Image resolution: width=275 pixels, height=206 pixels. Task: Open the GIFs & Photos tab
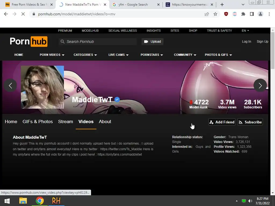38,122
